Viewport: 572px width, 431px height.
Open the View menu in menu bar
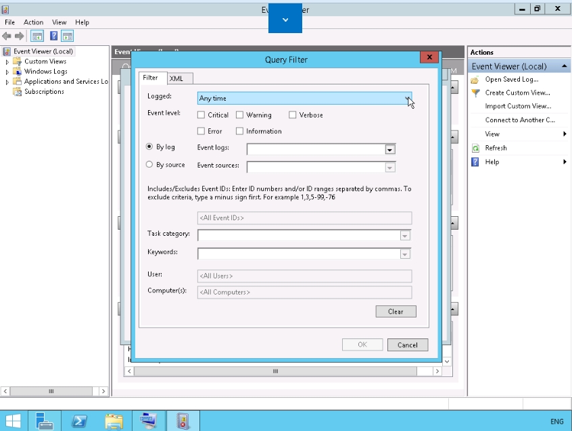coord(59,22)
